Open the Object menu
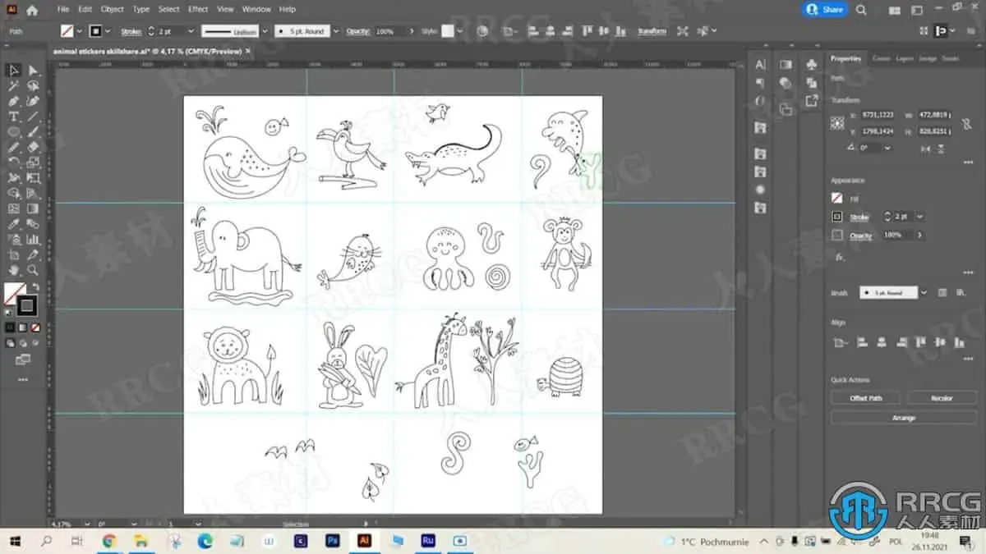This screenshot has height=554, width=986. click(113, 10)
